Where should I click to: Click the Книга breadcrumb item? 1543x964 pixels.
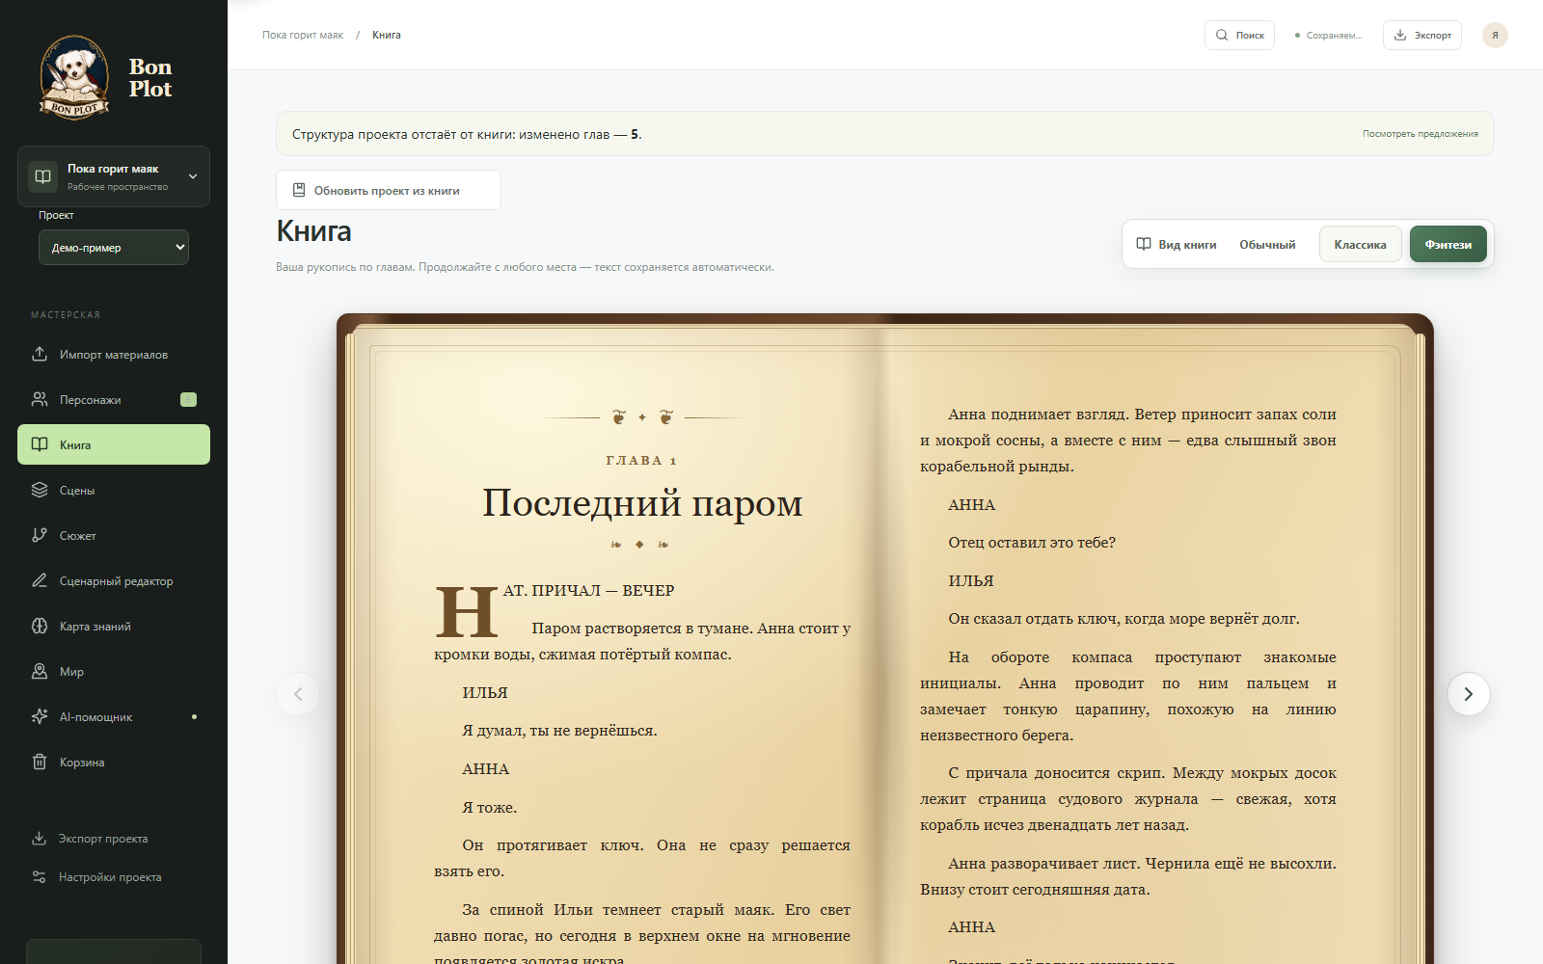coord(387,35)
